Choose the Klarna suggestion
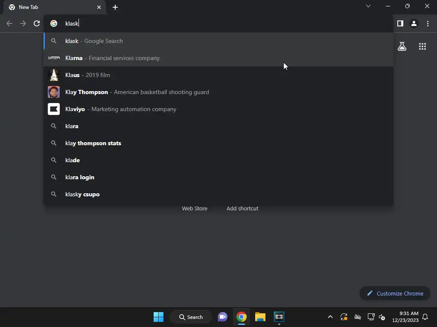The width and height of the screenshot is (437, 327). click(x=218, y=58)
